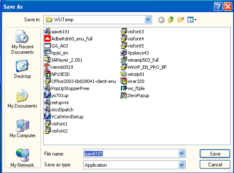Image resolution: width=234 pixels, height=173 pixels.
Task: Click the Save button
Action: click(215, 153)
